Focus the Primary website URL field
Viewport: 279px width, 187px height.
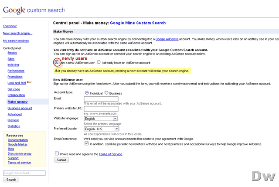pos(101,109)
